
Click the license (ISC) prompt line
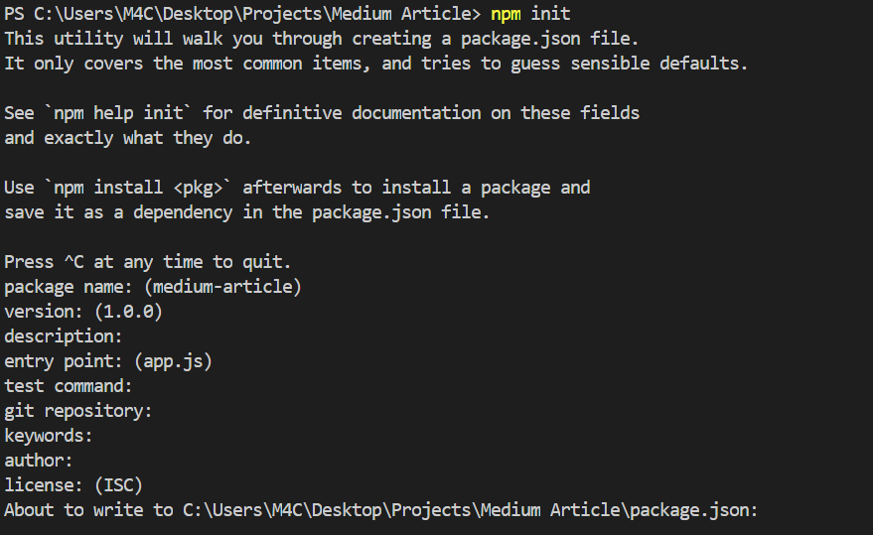coord(73,485)
